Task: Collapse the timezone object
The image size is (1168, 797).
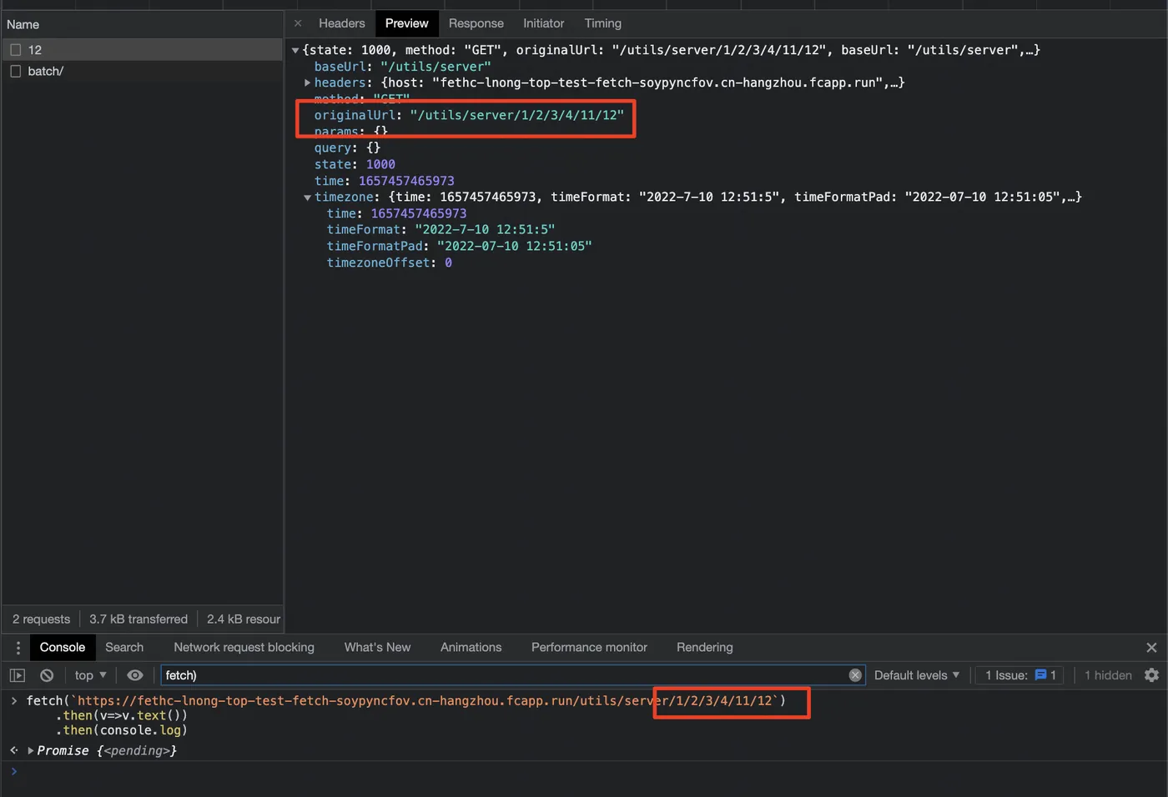Action: coord(308,198)
